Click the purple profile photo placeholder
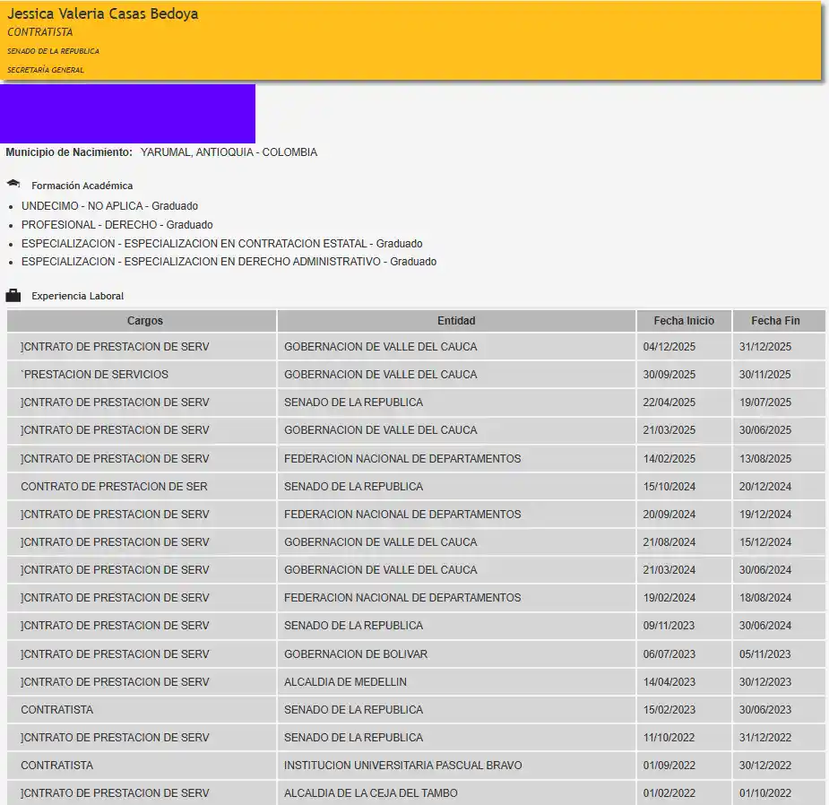 click(127, 114)
